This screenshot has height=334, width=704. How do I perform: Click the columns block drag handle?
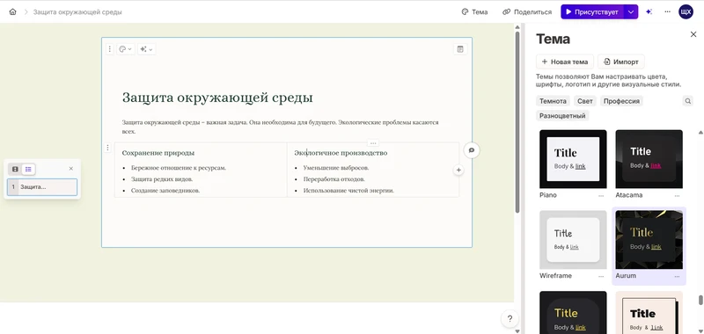click(107, 148)
